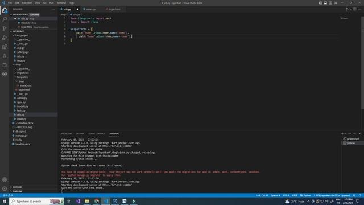
Task: Switch to the Debug Console panel tab
Action: [x=96, y=134]
